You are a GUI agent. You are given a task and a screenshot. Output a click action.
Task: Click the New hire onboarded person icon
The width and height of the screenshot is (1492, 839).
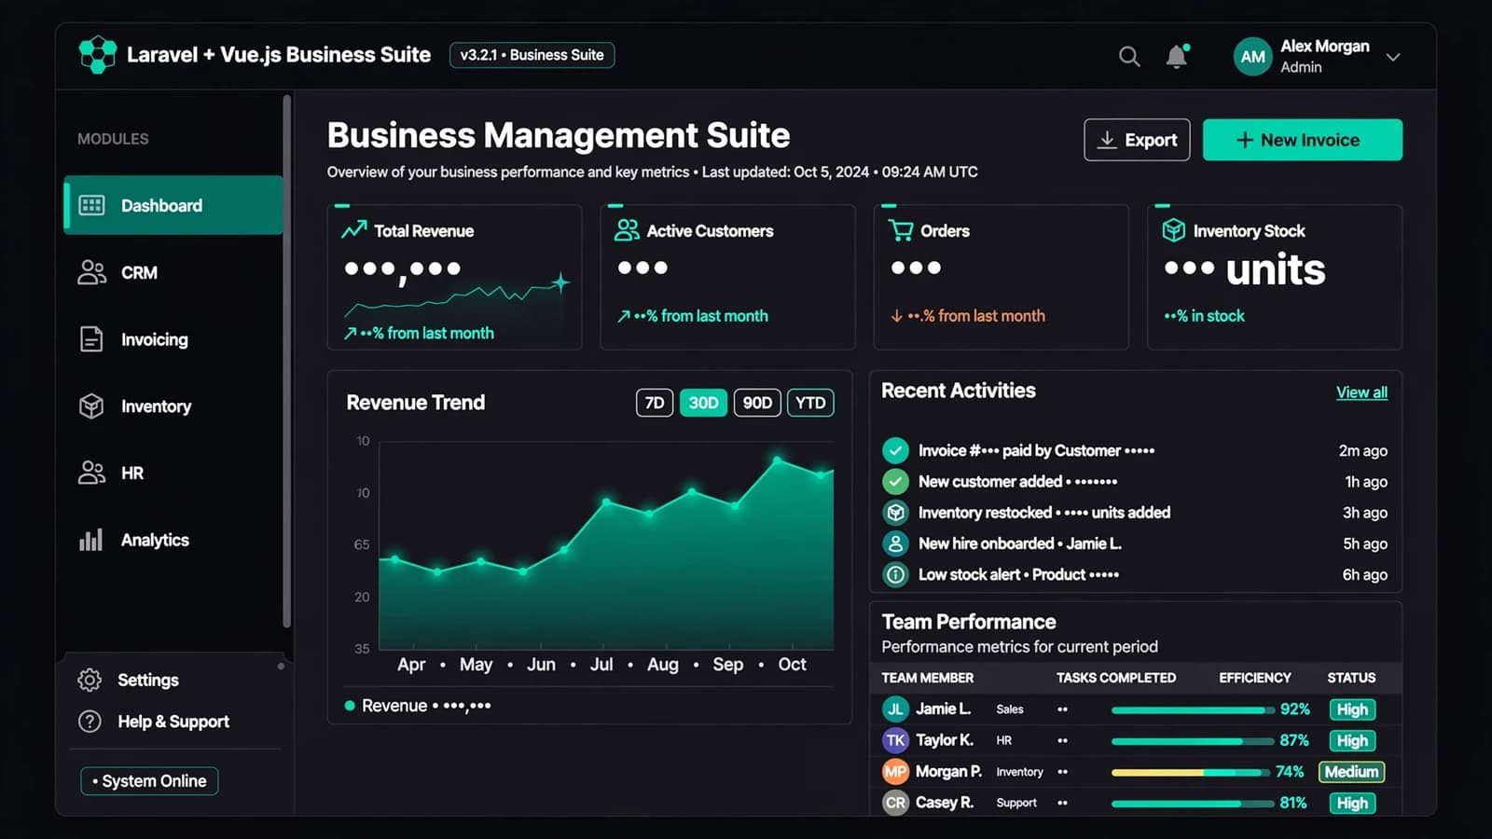[895, 543]
